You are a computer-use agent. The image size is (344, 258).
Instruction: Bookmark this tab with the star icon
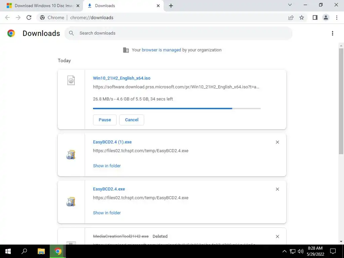(x=302, y=17)
